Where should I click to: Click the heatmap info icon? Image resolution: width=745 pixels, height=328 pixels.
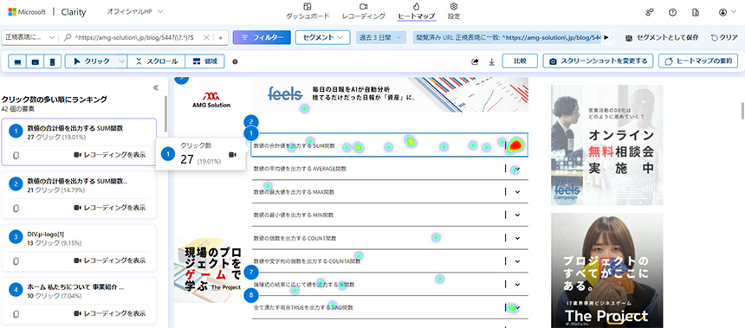click(235, 61)
